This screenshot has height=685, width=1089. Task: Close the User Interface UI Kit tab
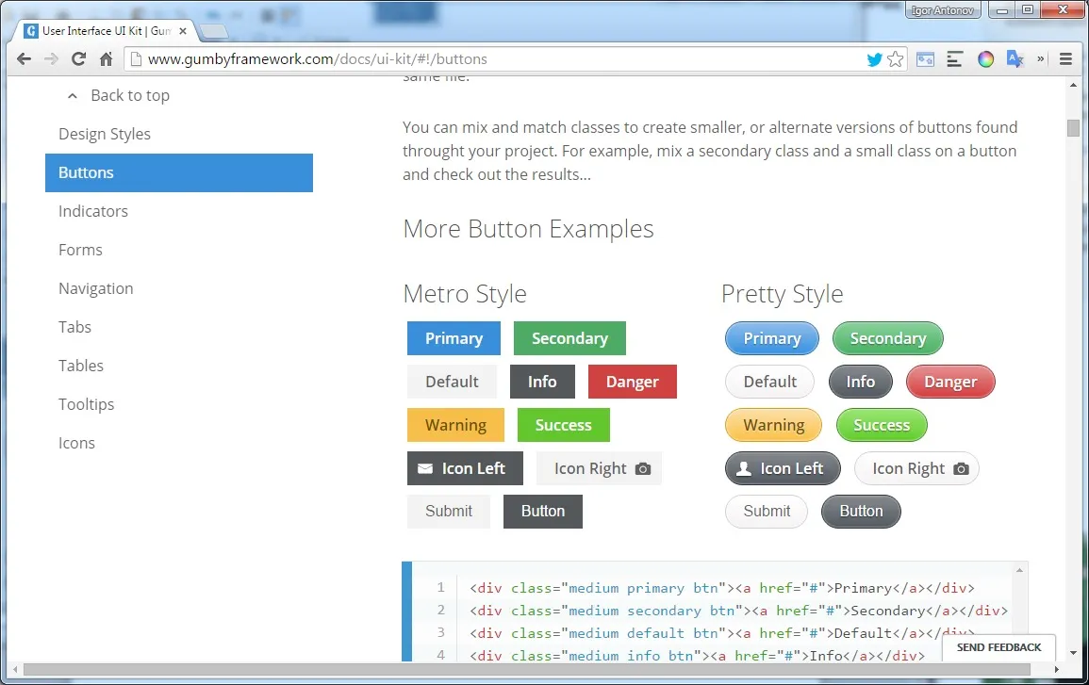tap(183, 31)
